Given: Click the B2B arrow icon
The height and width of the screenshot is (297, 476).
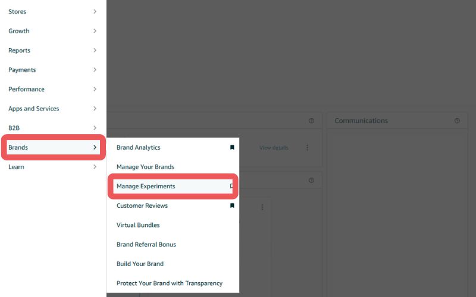Looking at the screenshot, I should point(95,128).
